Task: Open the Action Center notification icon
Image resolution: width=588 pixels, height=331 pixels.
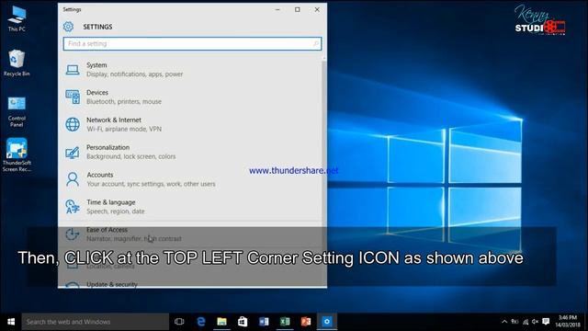Action: coord(546,322)
